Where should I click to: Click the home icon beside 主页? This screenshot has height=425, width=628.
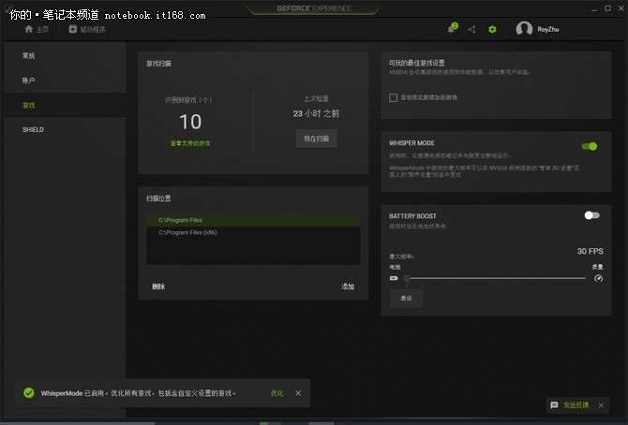coord(28,29)
